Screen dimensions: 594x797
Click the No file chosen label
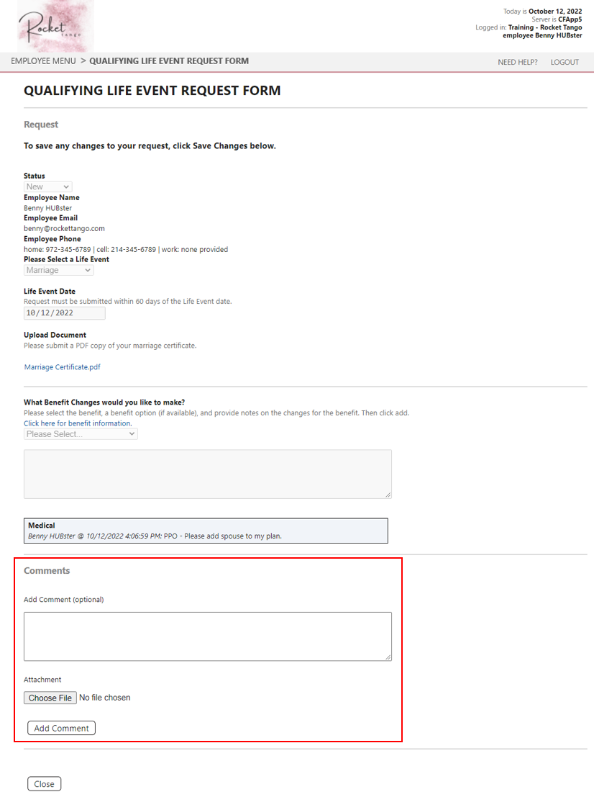click(104, 697)
